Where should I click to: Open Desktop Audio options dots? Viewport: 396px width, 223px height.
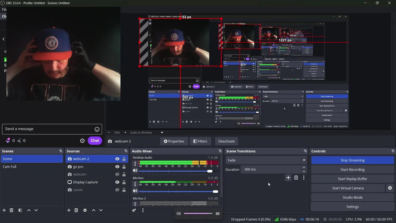[135, 164]
